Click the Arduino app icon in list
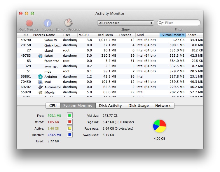 pyautogui.click(x=40, y=77)
